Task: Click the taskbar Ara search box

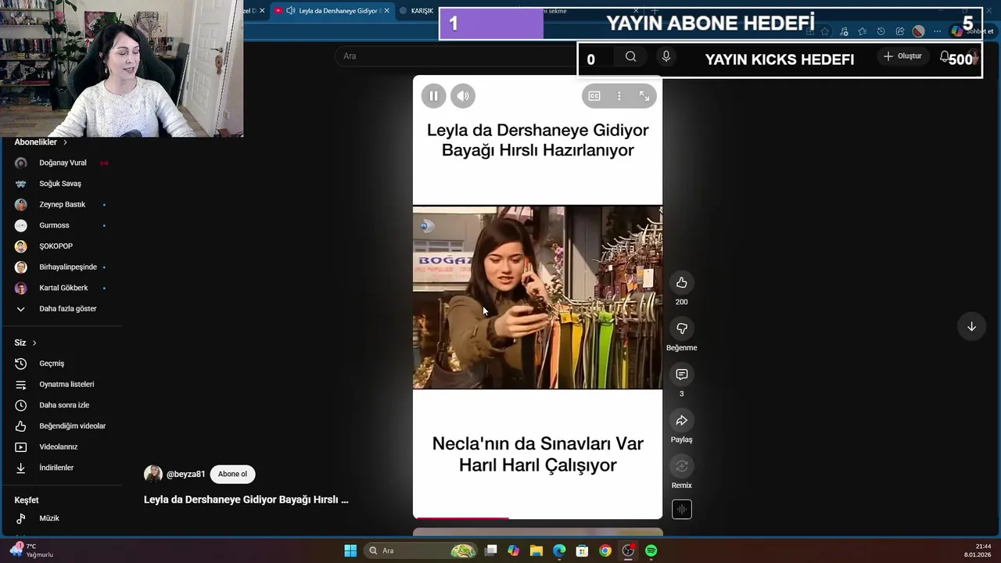Action: click(421, 550)
